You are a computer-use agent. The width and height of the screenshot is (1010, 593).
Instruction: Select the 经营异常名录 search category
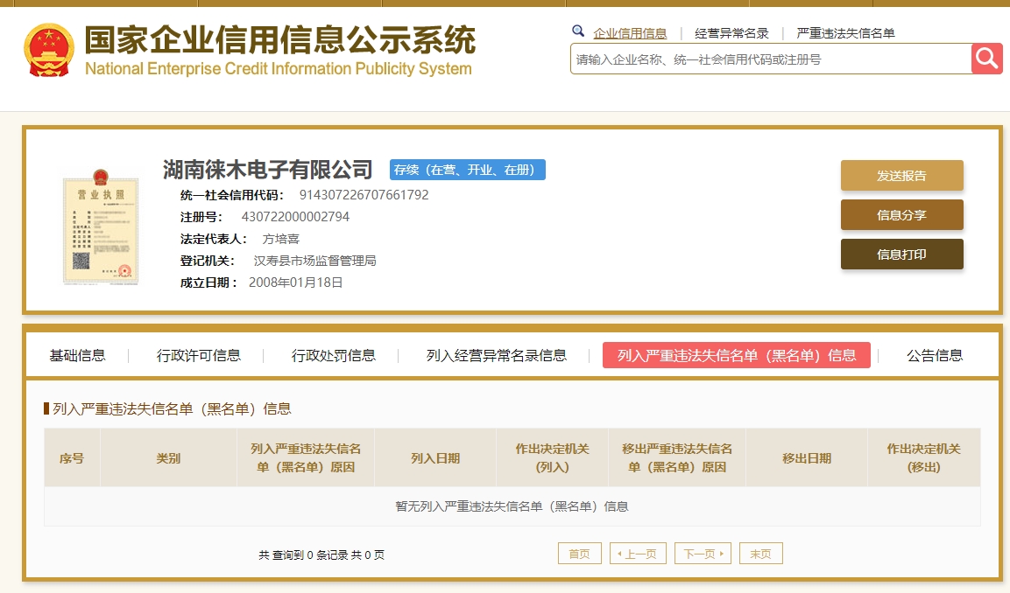pyautogui.click(x=731, y=33)
